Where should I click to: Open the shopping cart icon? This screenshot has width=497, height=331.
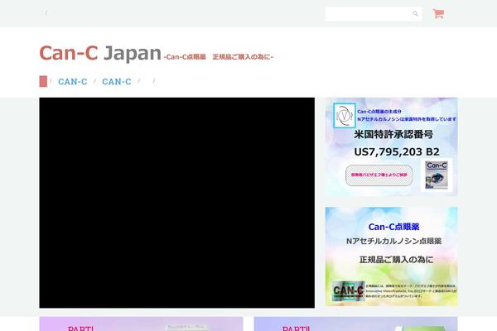click(x=438, y=13)
